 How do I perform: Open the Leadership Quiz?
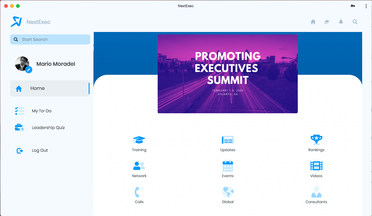[x=48, y=128]
